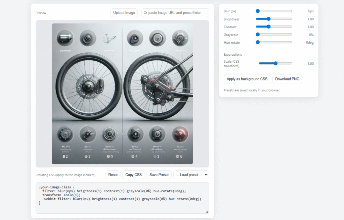The height and width of the screenshot is (220, 344).
Task: Download the filtered image as PNG
Action: pyautogui.click(x=287, y=79)
